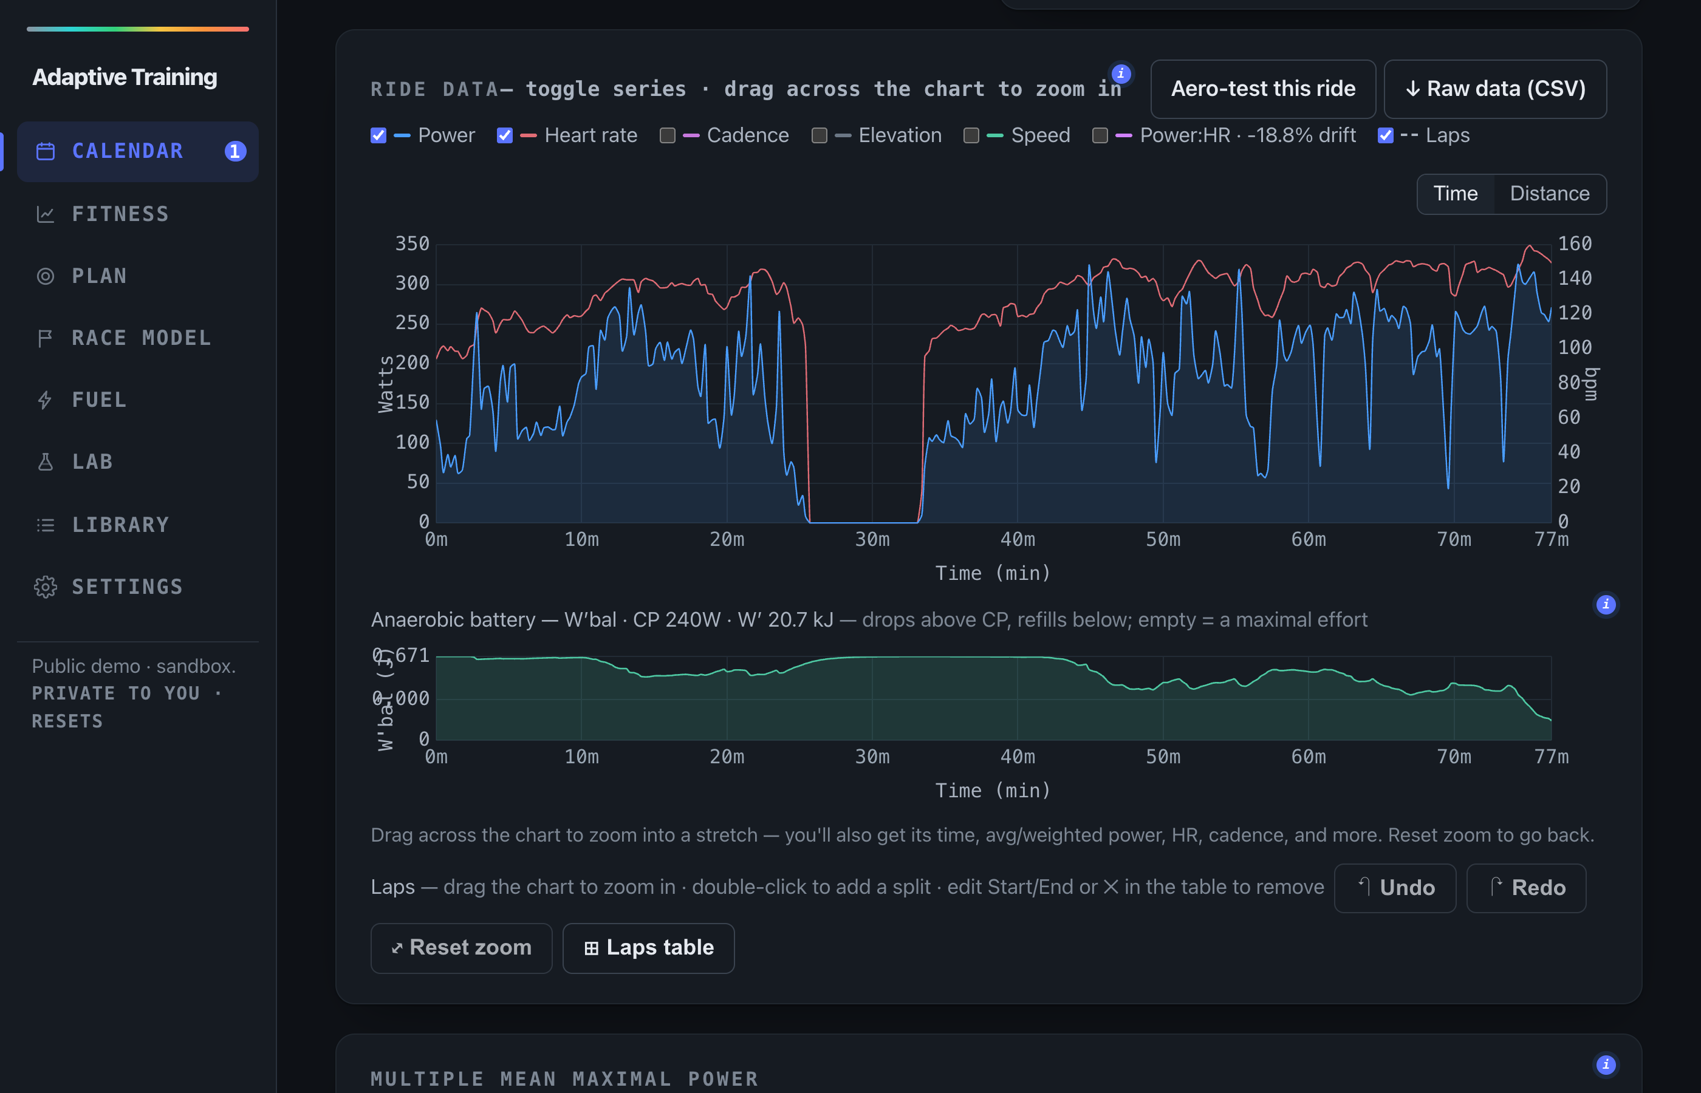Click the Adaptive Training title

125,77
